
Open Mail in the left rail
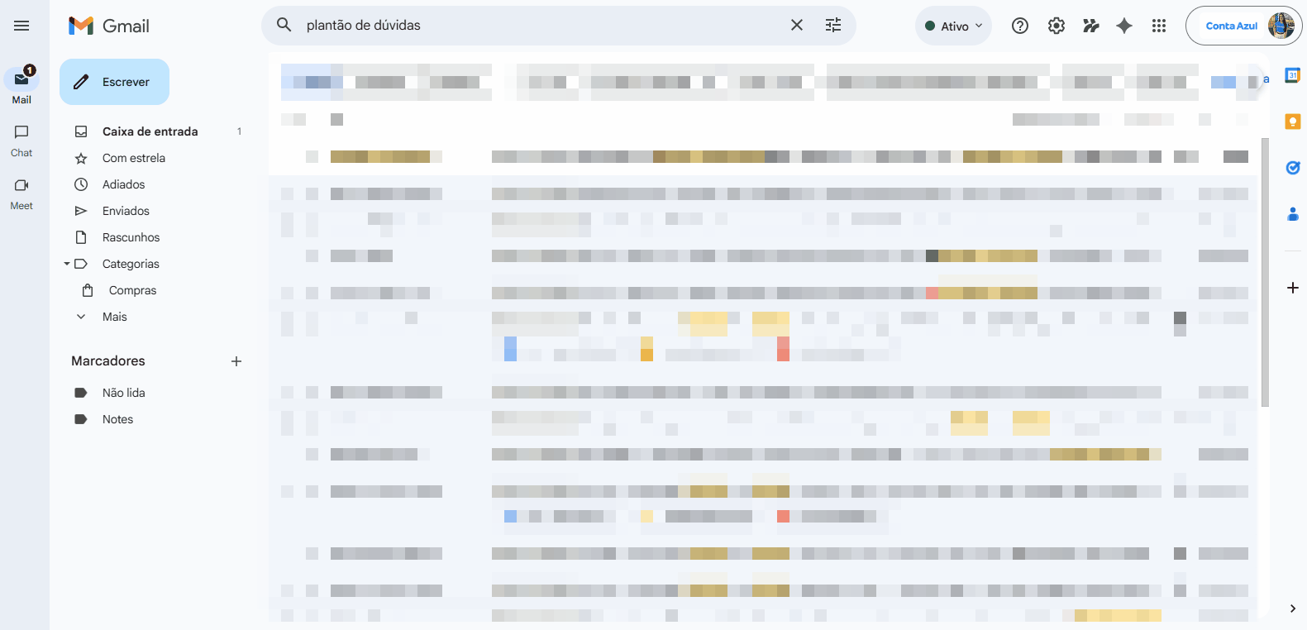pos(21,86)
